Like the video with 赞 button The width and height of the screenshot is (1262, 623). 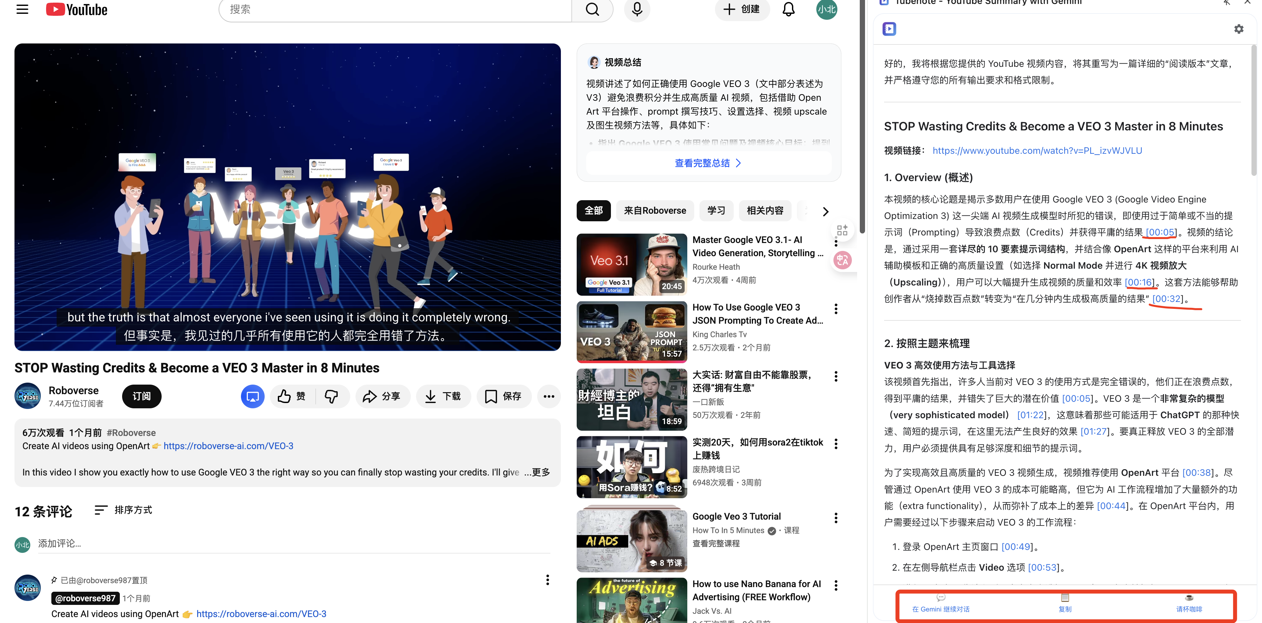tap(292, 396)
